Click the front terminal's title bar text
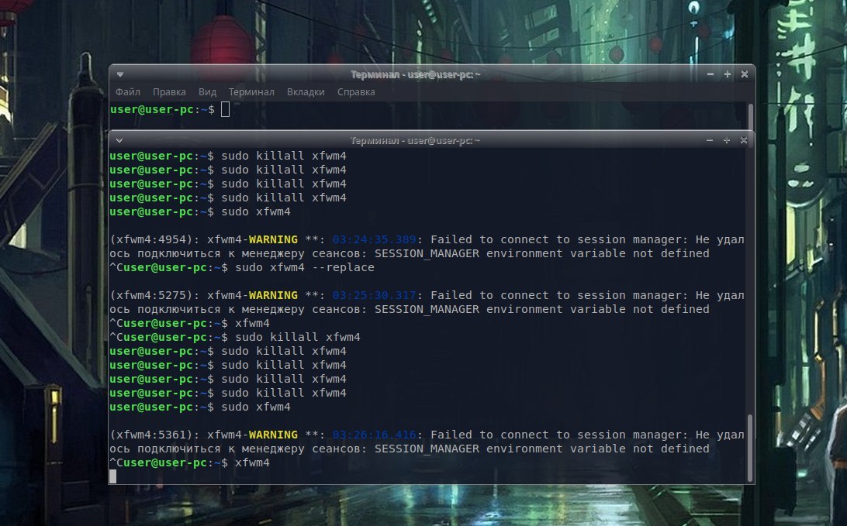847x526 pixels. (415, 141)
